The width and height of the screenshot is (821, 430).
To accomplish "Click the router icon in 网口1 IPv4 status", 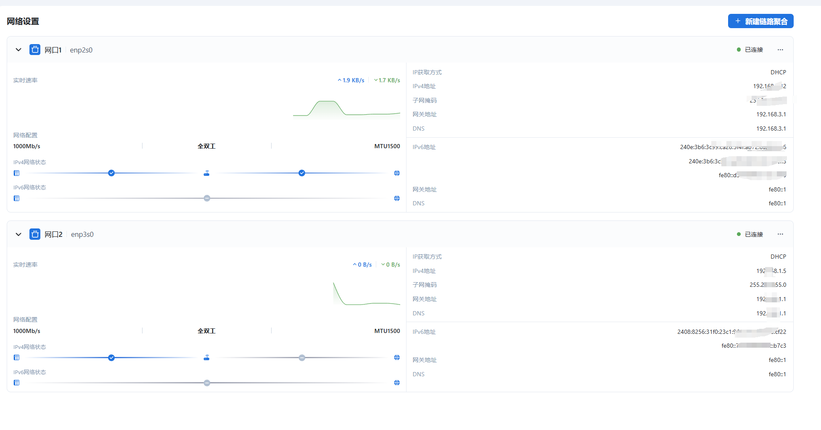I will (x=206, y=173).
